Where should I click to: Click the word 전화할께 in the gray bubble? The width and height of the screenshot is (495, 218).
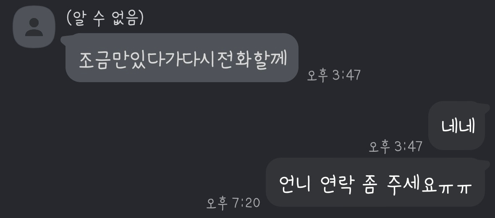(252, 59)
